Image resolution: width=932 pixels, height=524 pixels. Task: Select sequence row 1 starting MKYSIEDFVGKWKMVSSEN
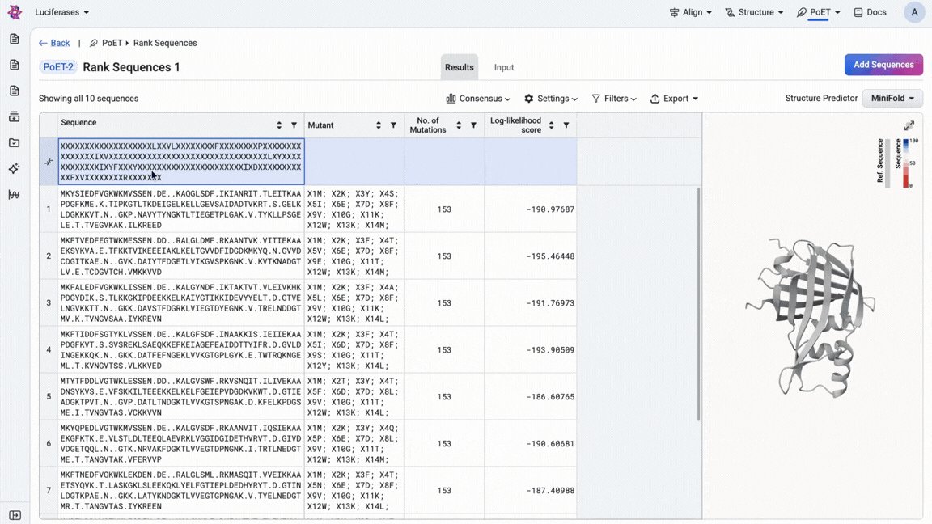click(181, 209)
